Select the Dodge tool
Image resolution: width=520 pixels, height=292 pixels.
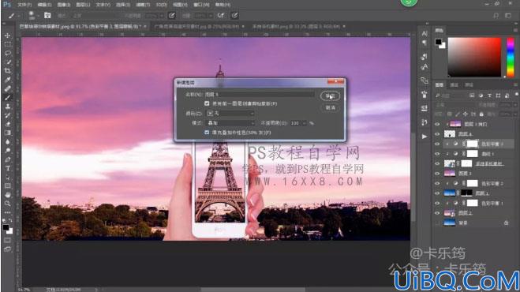pyautogui.click(x=8, y=151)
